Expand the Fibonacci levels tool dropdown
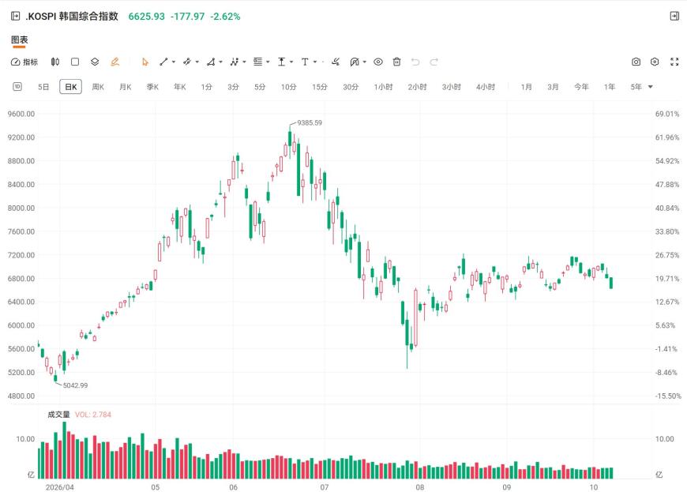The width and height of the screenshot is (687, 492). click(x=268, y=62)
